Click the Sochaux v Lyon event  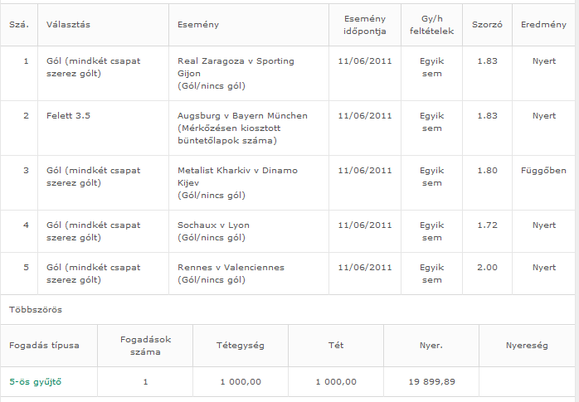(x=214, y=225)
